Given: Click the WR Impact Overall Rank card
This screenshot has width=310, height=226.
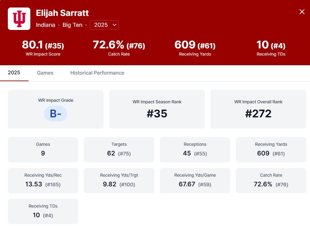Looking at the screenshot, I should (x=258, y=109).
